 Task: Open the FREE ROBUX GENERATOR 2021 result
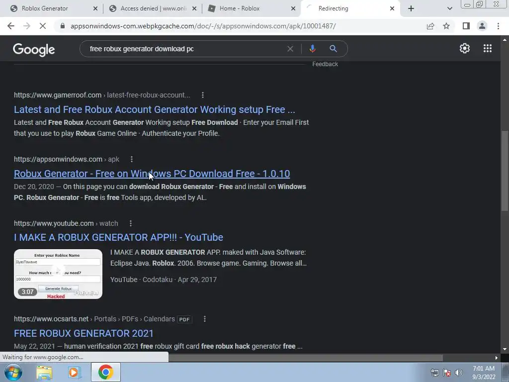pos(84,334)
